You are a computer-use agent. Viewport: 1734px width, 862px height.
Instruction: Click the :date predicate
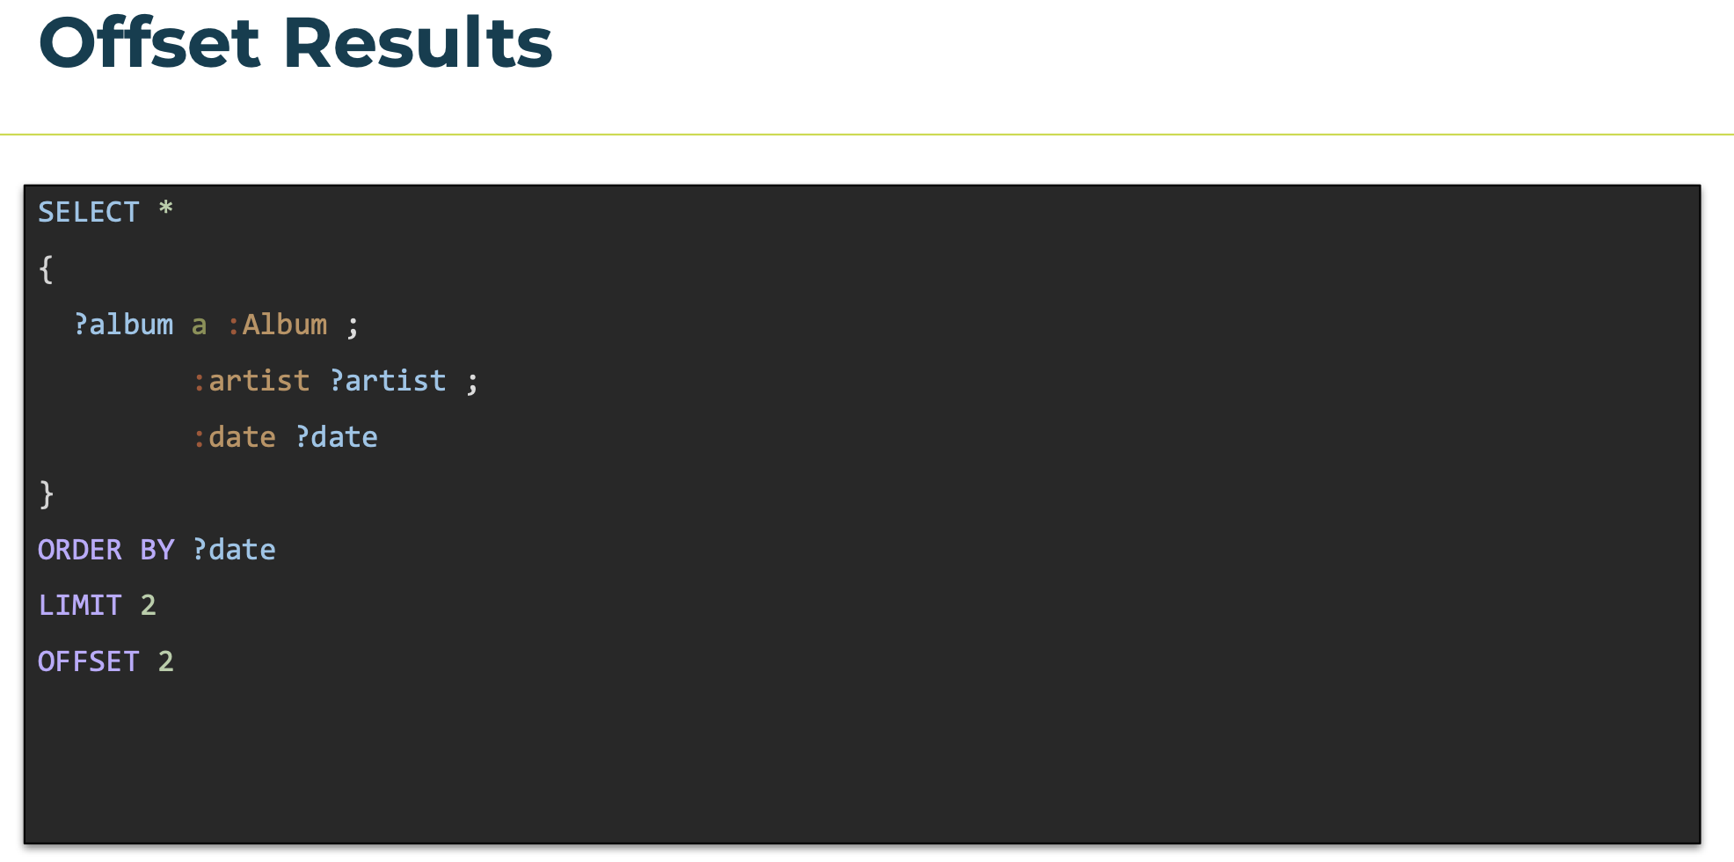click(234, 437)
